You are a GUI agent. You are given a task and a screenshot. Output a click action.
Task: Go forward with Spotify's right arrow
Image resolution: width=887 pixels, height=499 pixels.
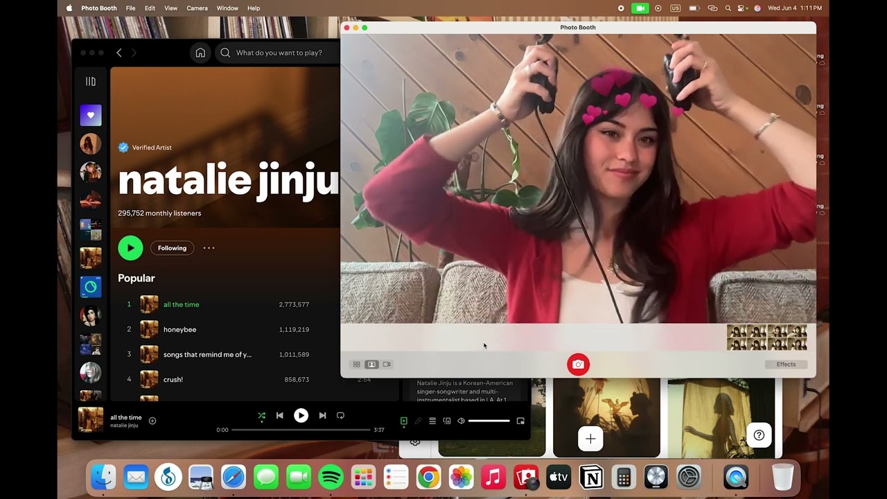click(134, 53)
